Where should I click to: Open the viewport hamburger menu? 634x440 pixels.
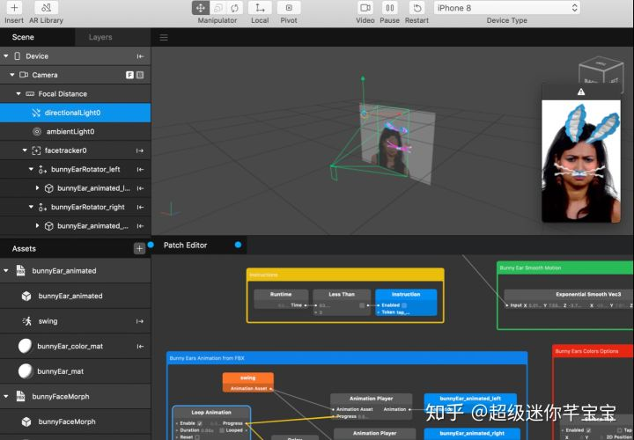(164, 38)
